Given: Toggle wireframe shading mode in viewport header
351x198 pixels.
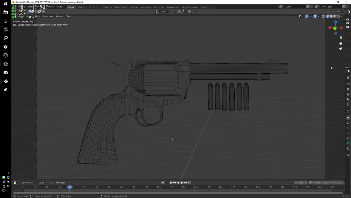Looking at the screenshot, I should pyautogui.click(x=328, y=16).
